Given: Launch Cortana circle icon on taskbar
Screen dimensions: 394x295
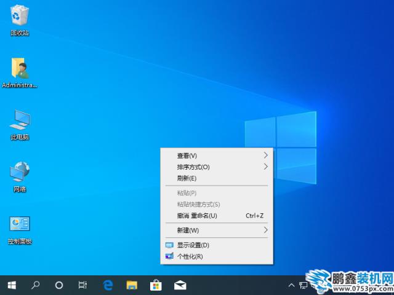Looking at the screenshot, I should click(x=59, y=285).
